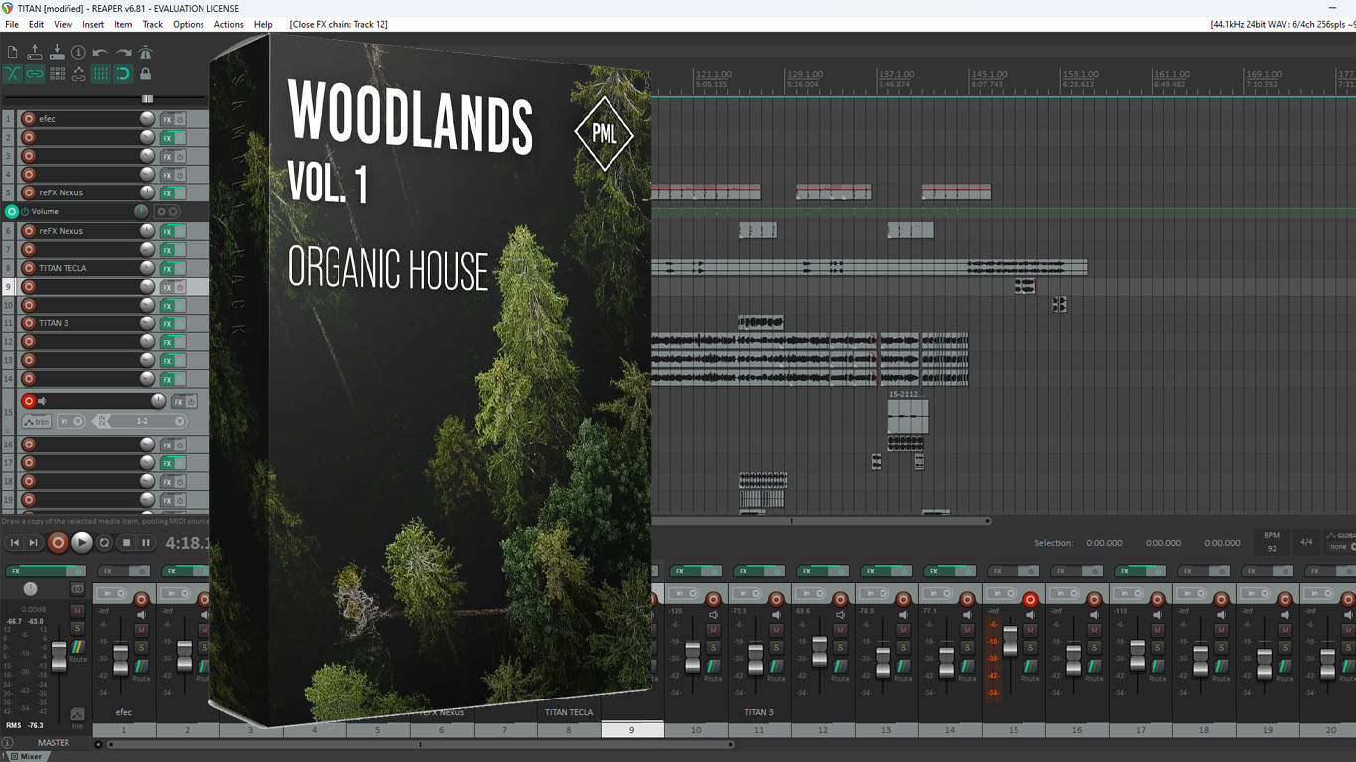1356x762 pixels.
Task: Arm record on track 'efec' in track panel
Action: pos(28,119)
